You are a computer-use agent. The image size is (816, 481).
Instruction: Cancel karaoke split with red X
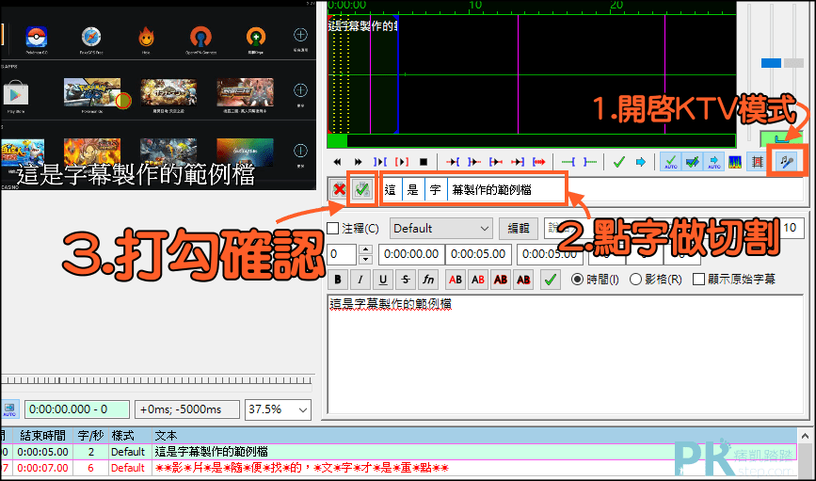[340, 190]
